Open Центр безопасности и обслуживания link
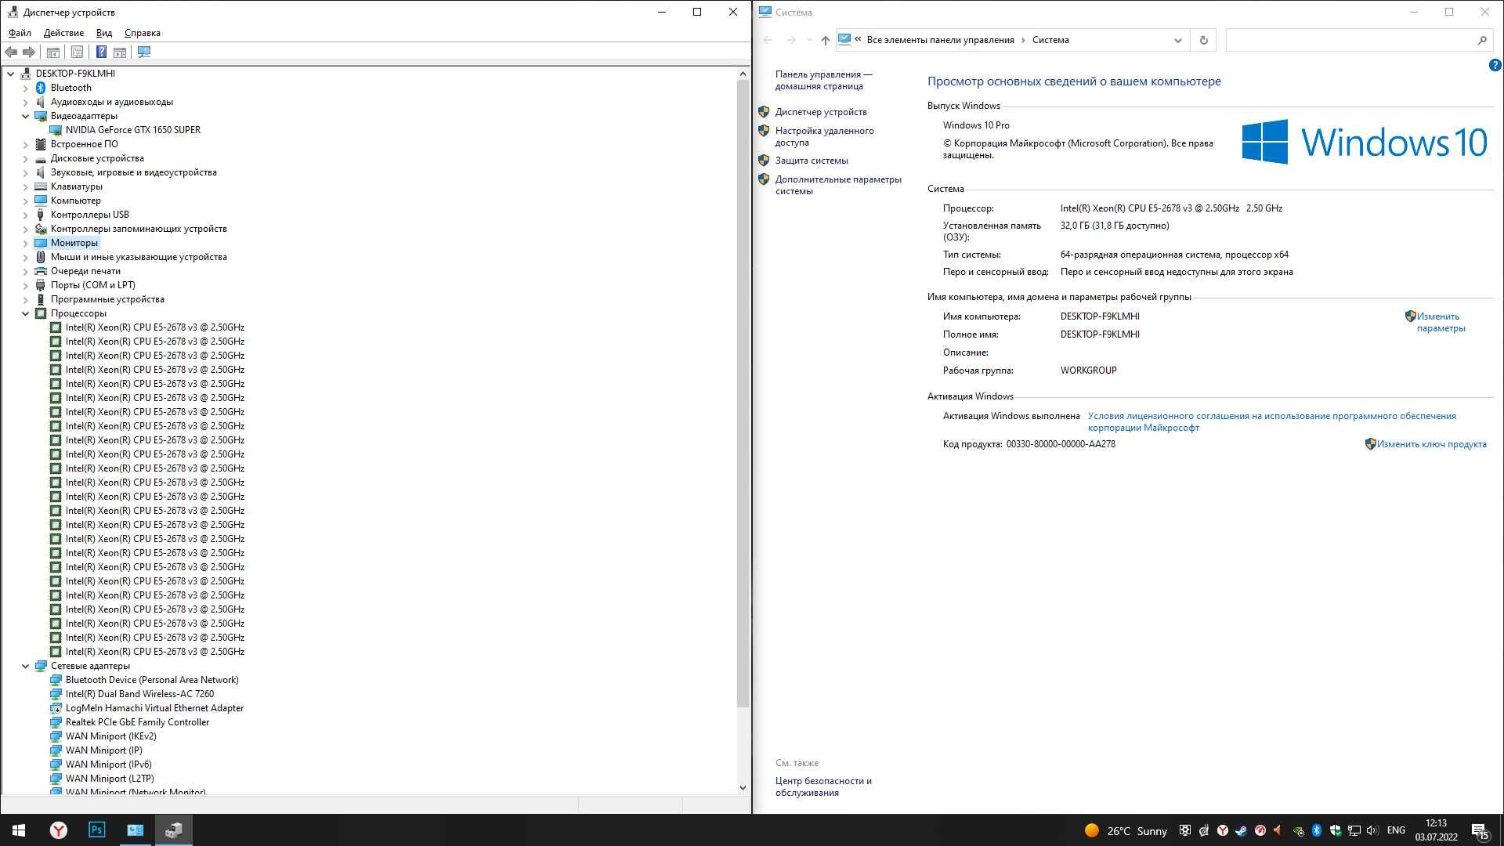The height and width of the screenshot is (846, 1504). pyautogui.click(x=823, y=787)
